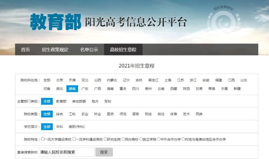Open the 名单公示 navigation tab
This screenshot has width=269, height=159.
89,50
